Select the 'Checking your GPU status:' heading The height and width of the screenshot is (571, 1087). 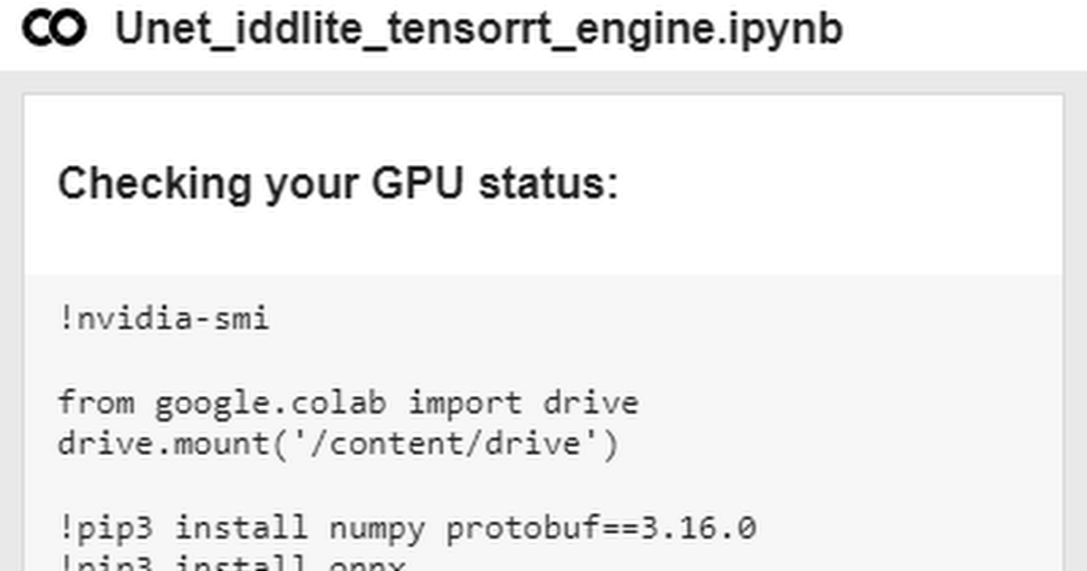[x=338, y=185]
